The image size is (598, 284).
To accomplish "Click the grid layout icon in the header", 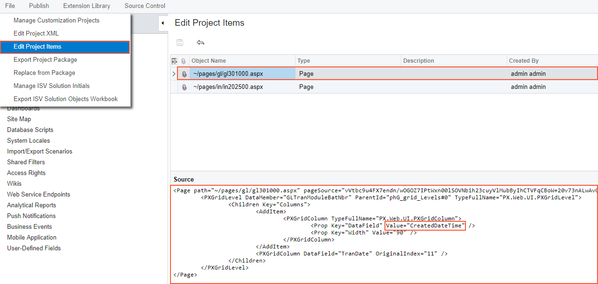I will pos(175,61).
